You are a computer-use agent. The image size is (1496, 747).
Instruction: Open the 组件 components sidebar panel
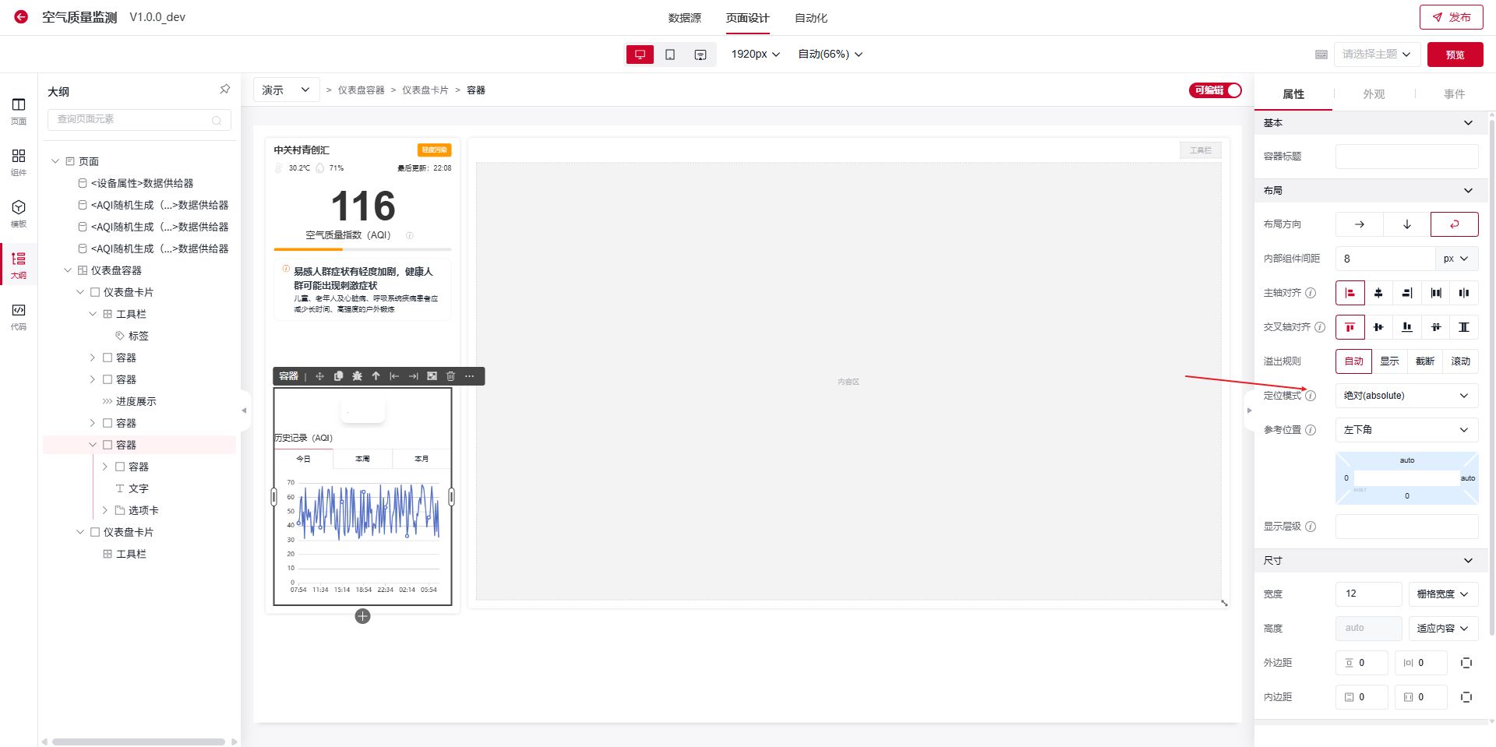coord(19,162)
